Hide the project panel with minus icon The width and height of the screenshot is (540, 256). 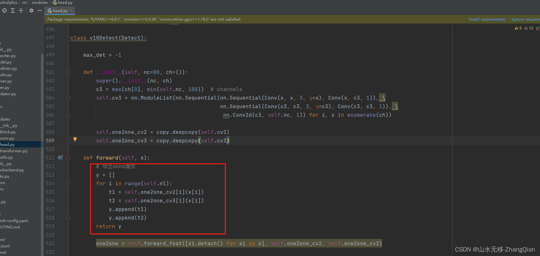[x=40, y=10]
